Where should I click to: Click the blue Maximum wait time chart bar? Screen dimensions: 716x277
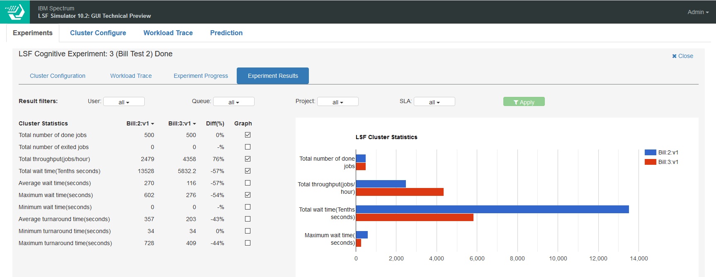(362, 235)
